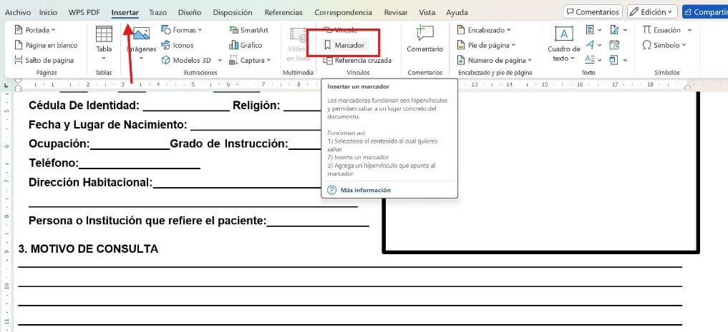The height and width of the screenshot is (332, 728).
Task: Add a new Comentario
Action: [424, 39]
